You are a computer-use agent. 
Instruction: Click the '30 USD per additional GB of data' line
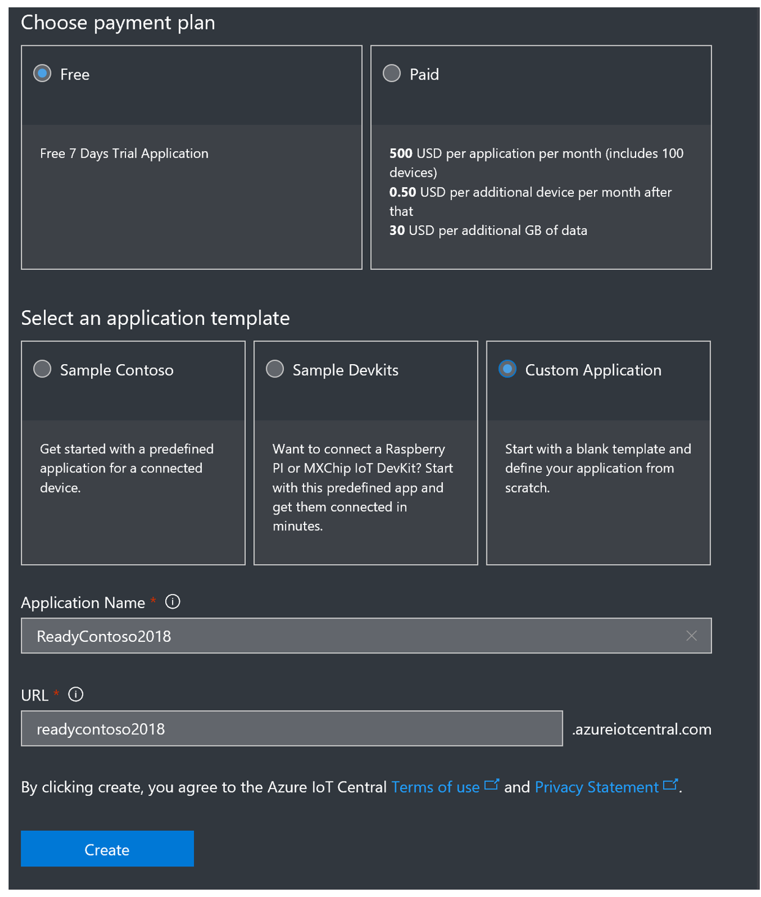[x=488, y=230]
